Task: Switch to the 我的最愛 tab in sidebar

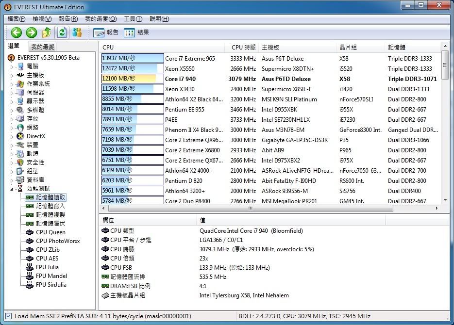Action: tap(43, 47)
